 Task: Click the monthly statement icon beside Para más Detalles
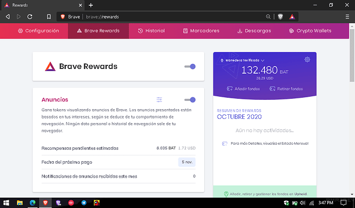pyautogui.click(x=225, y=144)
